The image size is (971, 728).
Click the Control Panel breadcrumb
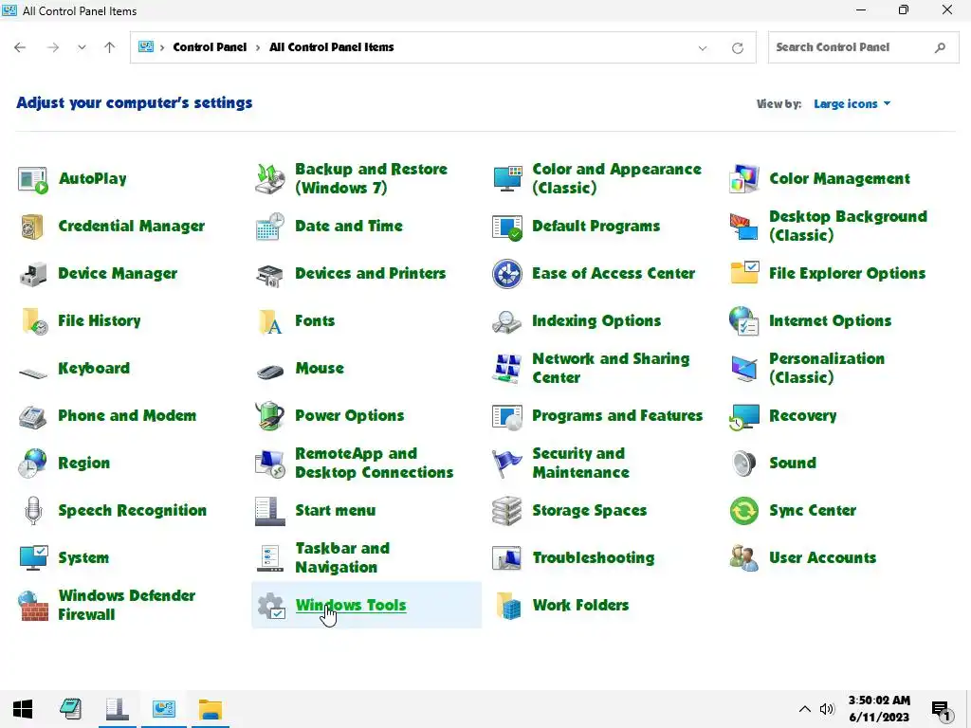click(210, 47)
